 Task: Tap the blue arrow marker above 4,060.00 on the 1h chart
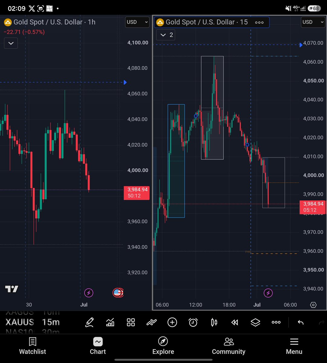[125, 82]
